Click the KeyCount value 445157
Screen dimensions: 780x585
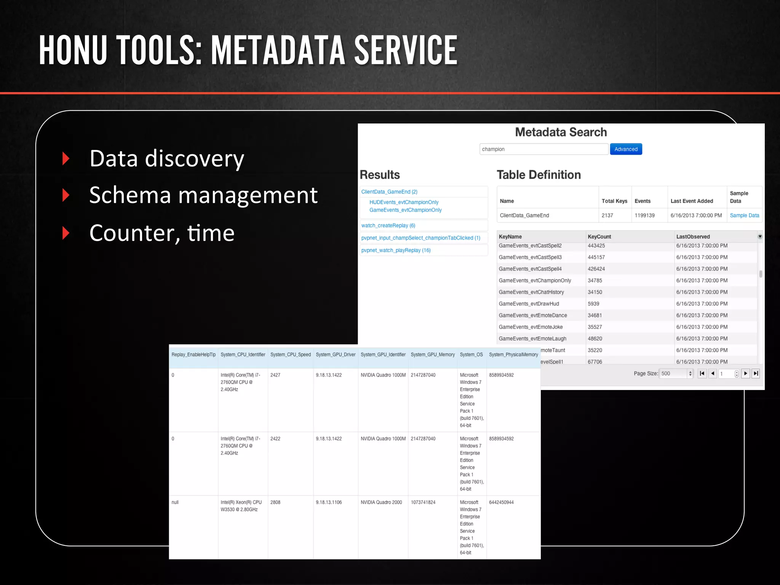click(x=596, y=257)
